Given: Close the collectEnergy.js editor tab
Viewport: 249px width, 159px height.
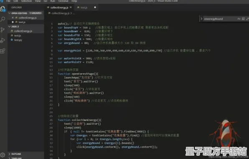Looking at the screenshot, I should [71, 7].
